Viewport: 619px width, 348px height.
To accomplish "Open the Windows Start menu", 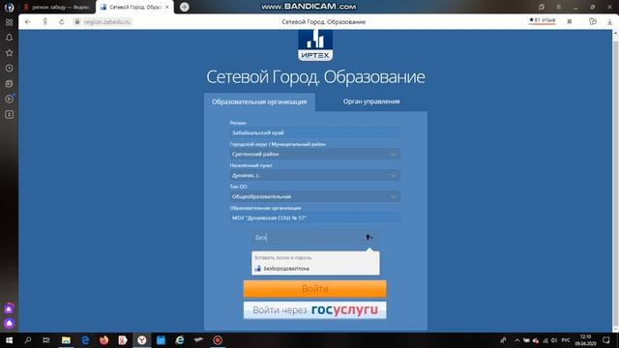I will pyautogui.click(x=9, y=340).
